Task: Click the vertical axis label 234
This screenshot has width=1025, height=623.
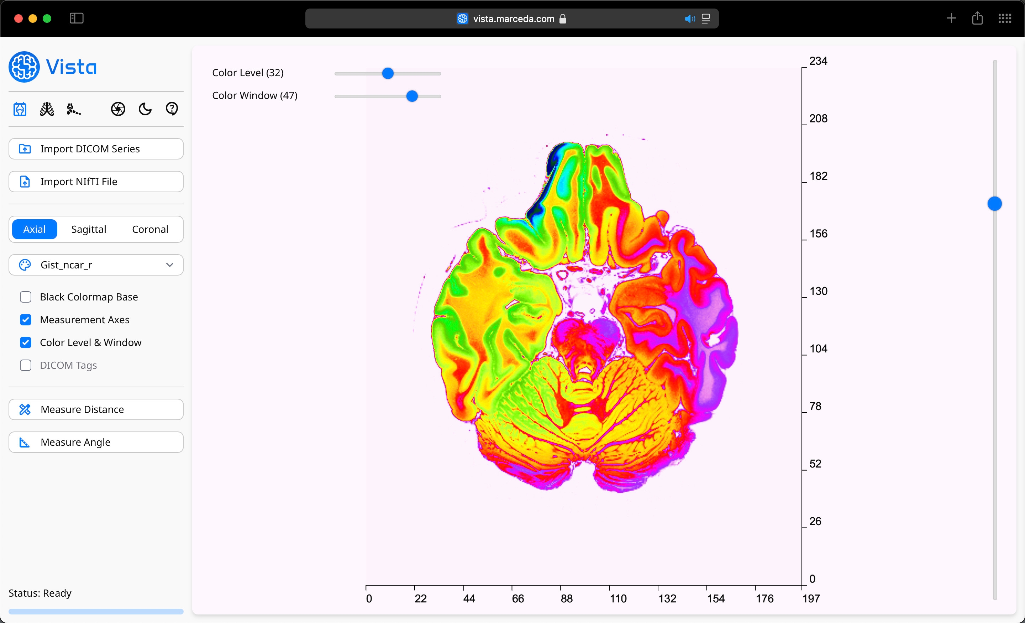Action: tap(818, 61)
